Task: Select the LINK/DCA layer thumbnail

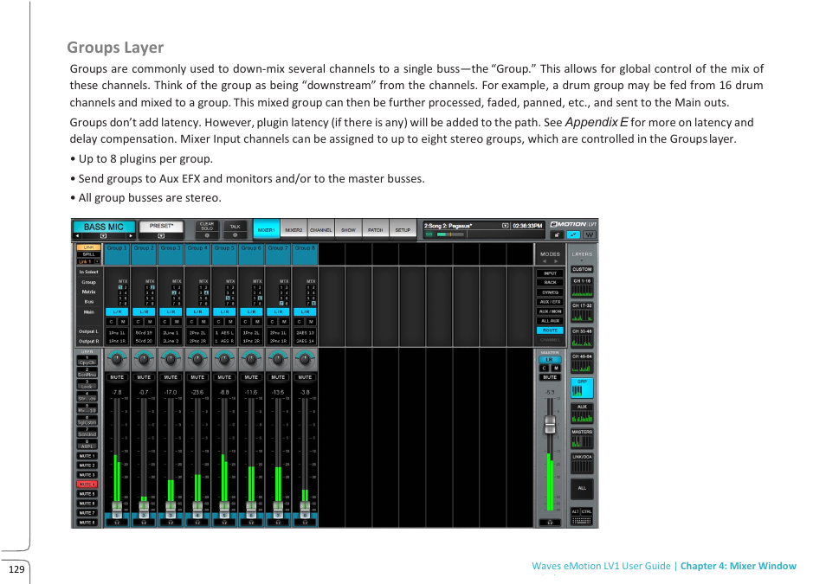Action: (x=582, y=464)
